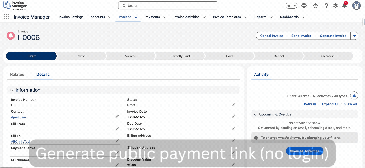Image resolution: width=365 pixels, height=168 pixels.
Task: Click the Cancel Invoice button
Action: [272, 36]
